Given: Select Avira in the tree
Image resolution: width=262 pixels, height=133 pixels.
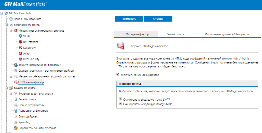Looking at the screenshot, I should 26,53.
